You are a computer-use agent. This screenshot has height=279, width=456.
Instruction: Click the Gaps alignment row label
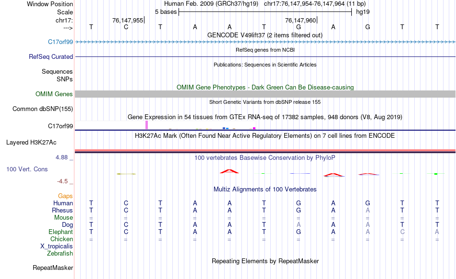(65, 196)
